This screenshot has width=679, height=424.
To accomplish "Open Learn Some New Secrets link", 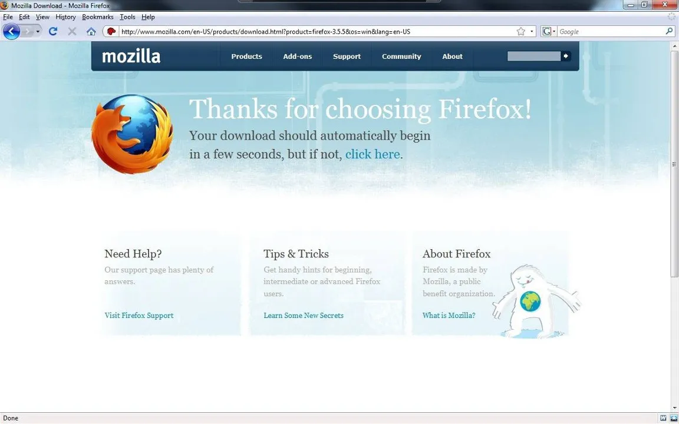I will click(x=304, y=316).
